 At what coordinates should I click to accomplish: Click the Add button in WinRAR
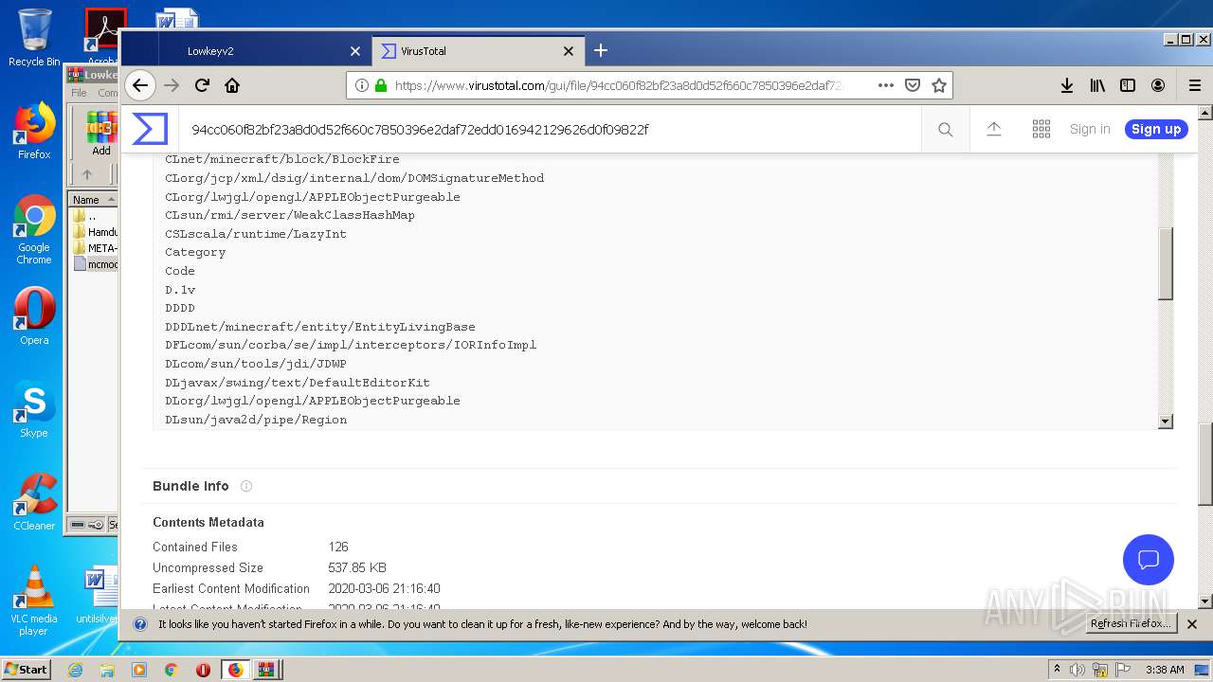coord(101,135)
